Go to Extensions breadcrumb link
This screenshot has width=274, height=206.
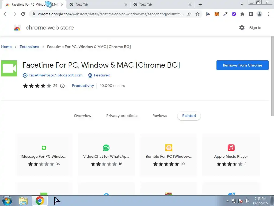[29, 47]
